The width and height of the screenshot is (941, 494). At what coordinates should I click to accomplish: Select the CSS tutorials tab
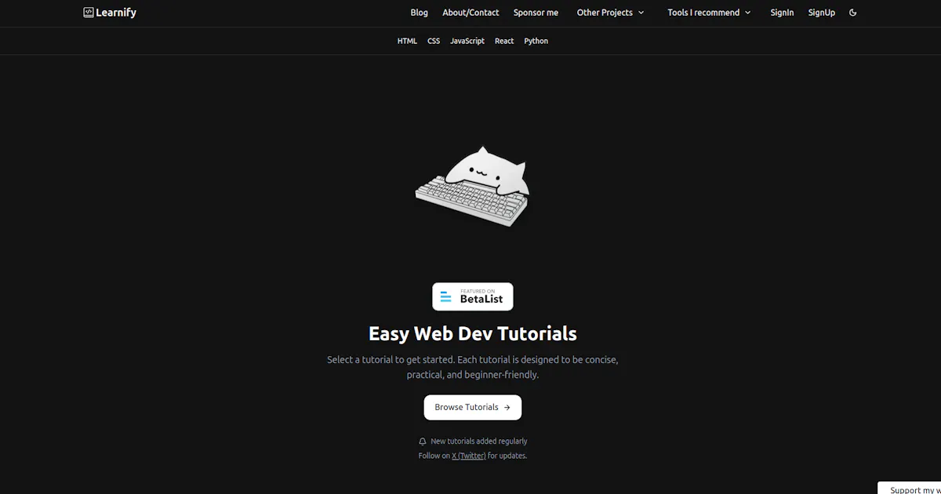tap(434, 41)
